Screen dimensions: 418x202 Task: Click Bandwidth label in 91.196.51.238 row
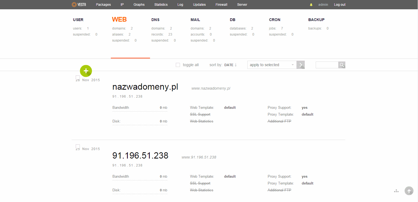[121, 176]
